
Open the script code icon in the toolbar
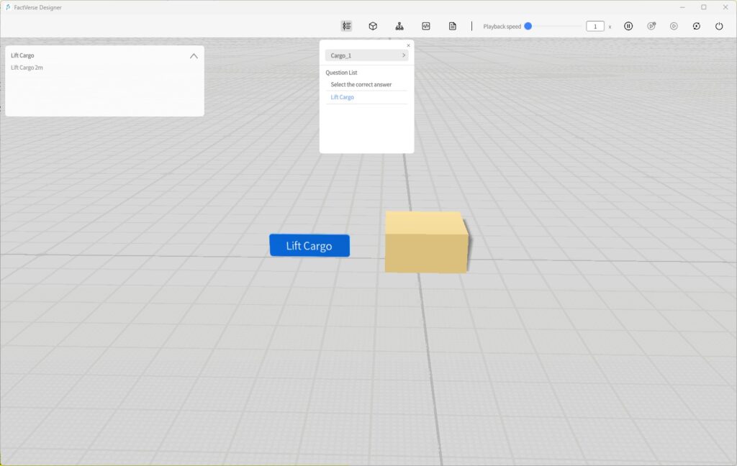coord(426,26)
